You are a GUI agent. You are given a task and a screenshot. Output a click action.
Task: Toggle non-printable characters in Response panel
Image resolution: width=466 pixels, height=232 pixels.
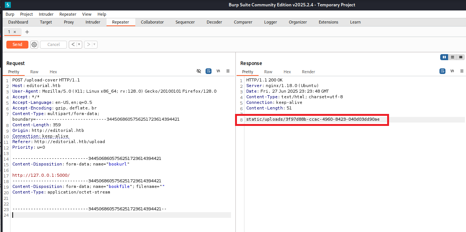(452, 71)
